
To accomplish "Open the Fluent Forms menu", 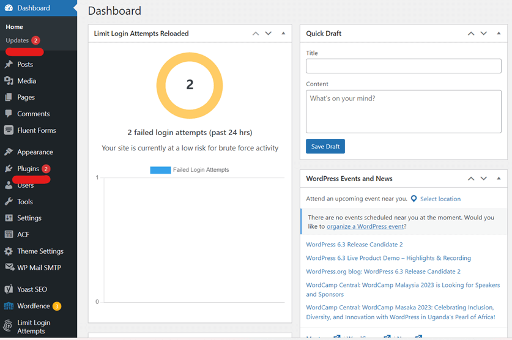I will tap(36, 130).
